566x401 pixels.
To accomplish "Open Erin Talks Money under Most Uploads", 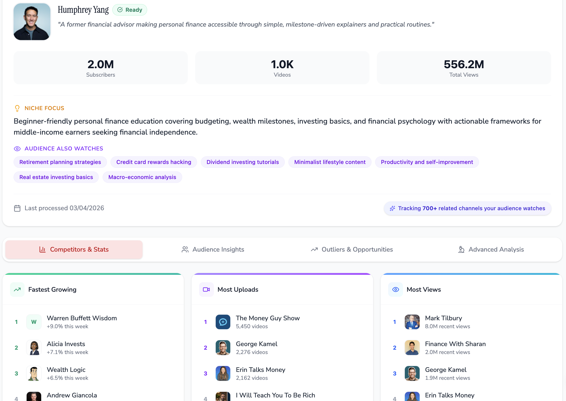I will pos(260,370).
